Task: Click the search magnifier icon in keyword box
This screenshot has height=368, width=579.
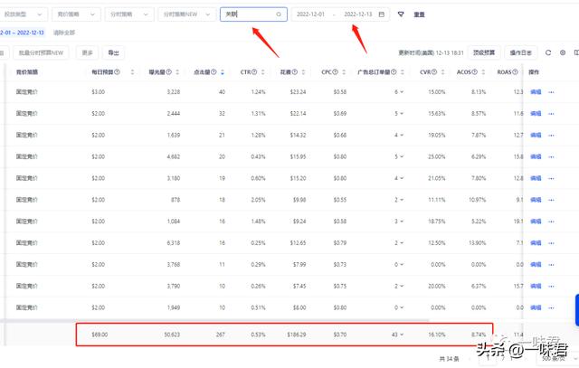Action: (x=279, y=14)
